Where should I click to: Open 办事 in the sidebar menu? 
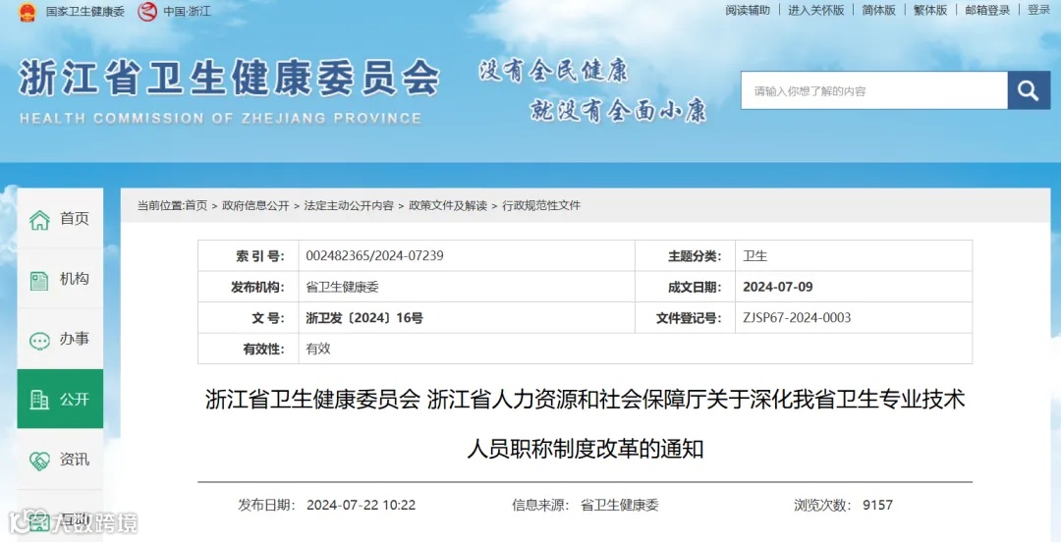tap(60, 339)
